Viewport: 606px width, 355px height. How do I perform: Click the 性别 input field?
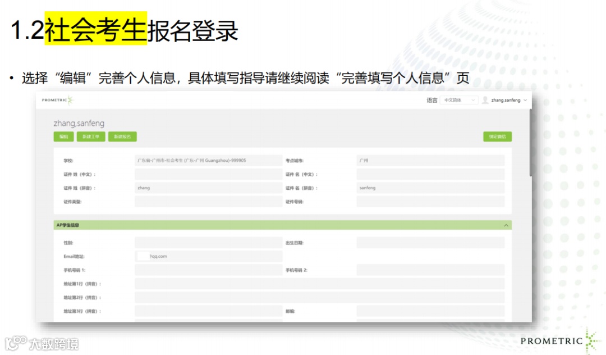tap(208, 243)
